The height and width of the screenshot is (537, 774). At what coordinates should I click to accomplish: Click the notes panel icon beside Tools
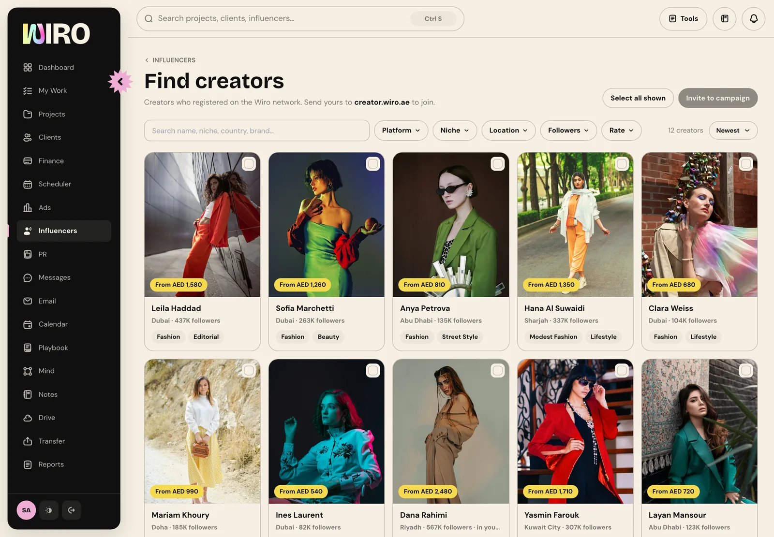(x=725, y=19)
